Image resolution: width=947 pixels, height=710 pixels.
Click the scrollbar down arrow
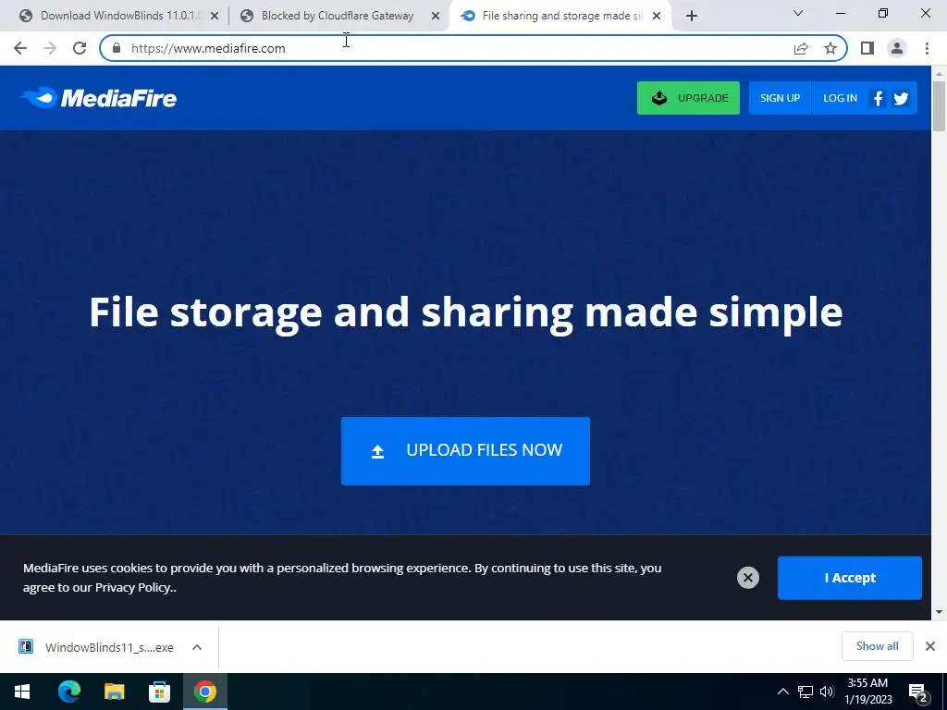tap(939, 612)
